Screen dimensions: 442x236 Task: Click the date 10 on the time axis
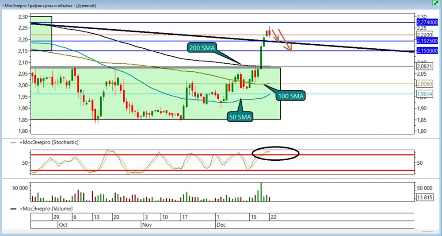click(x=165, y=217)
